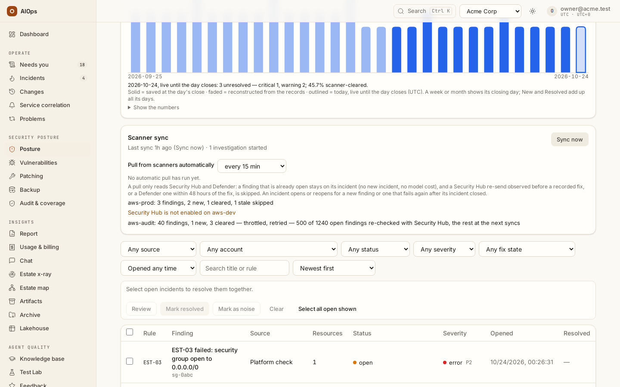Click the Usage & billing receipt icon
Image resolution: width=620 pixels, height=387 pixels.
coord(12,247)
